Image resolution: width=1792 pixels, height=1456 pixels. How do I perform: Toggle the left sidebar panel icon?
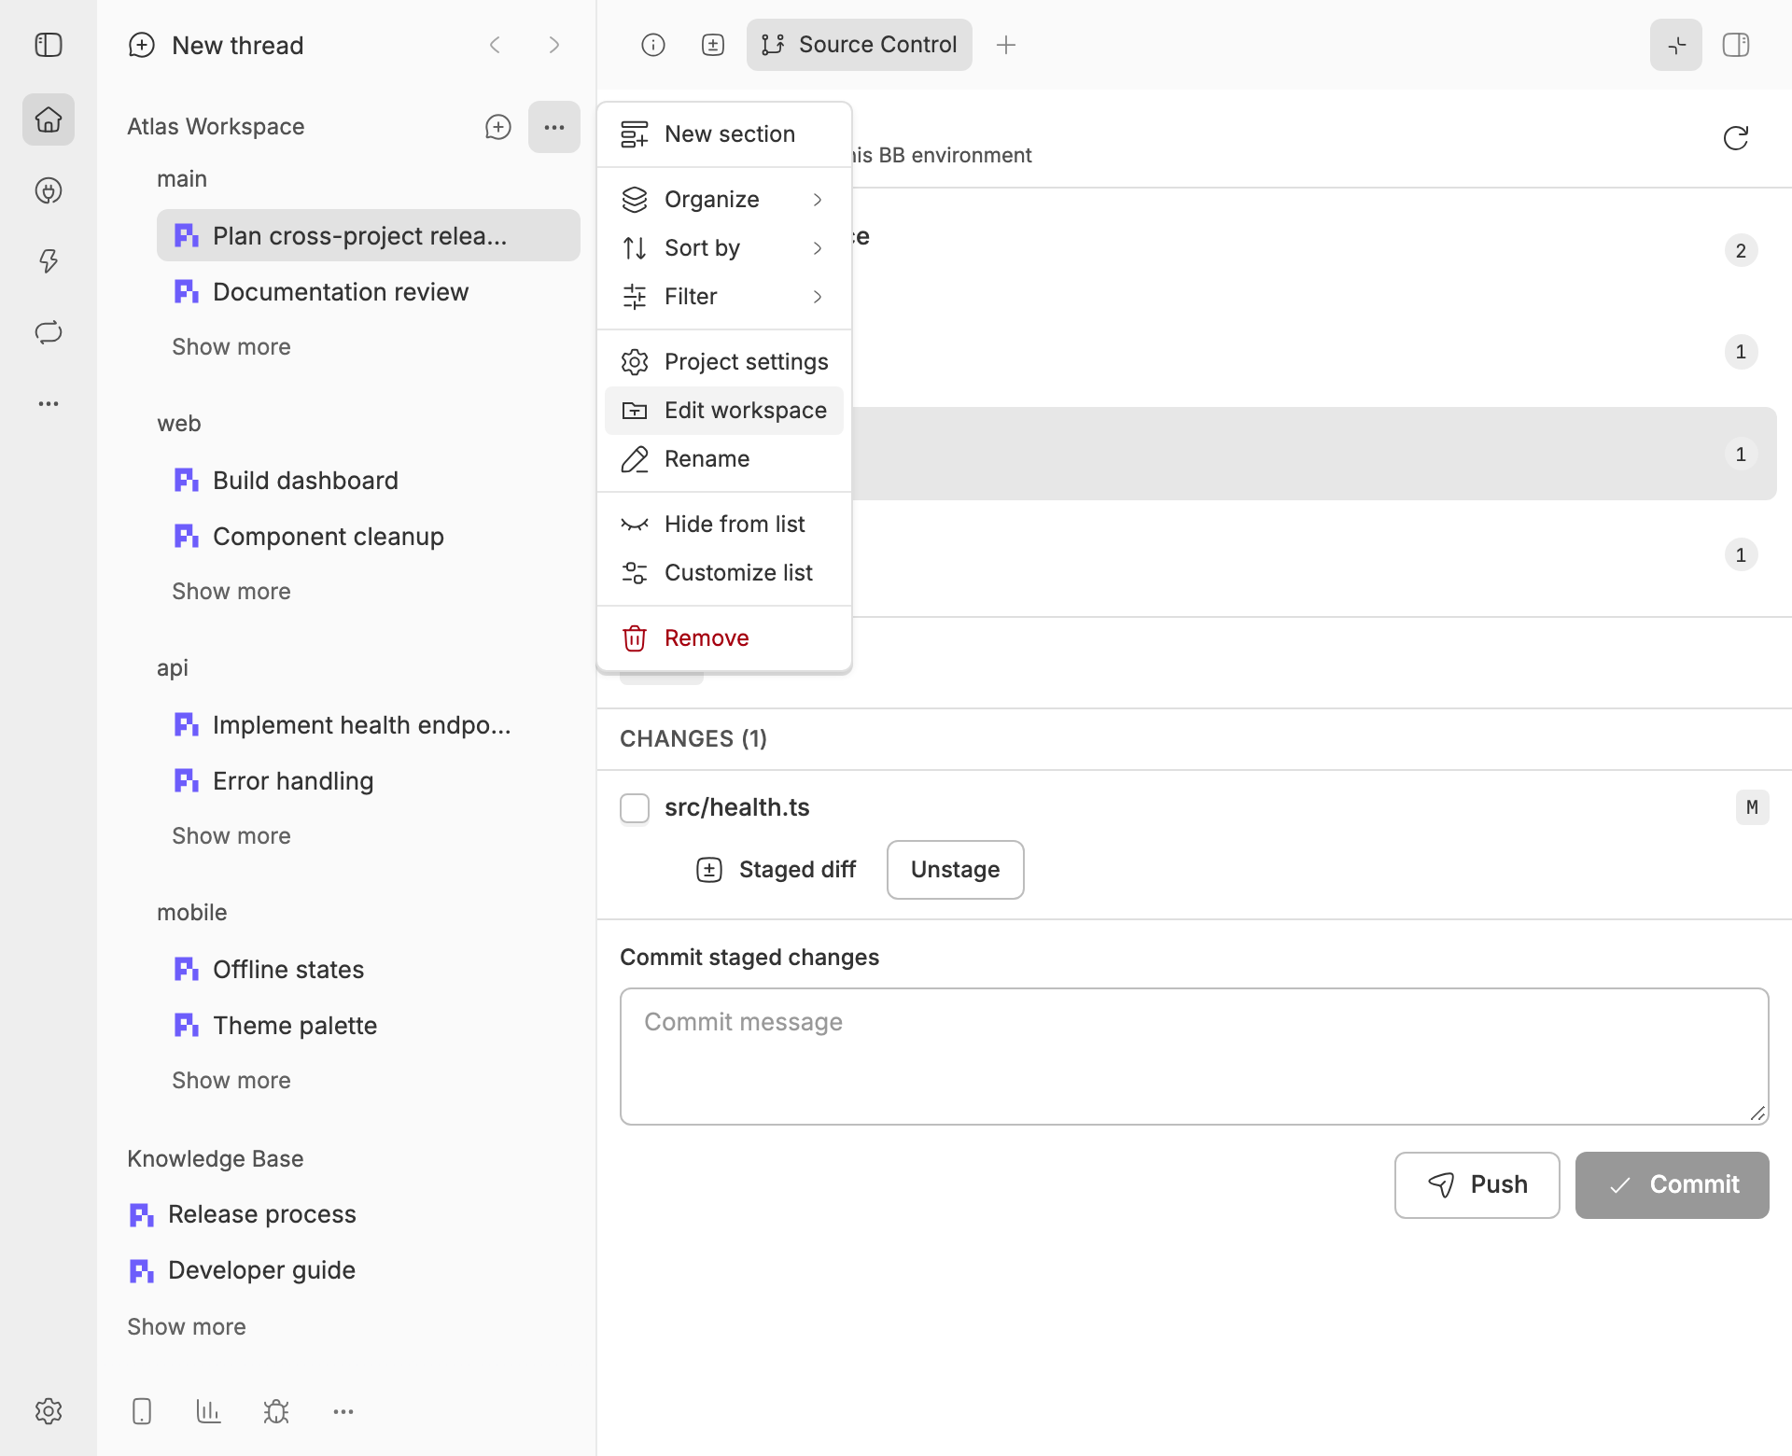[x=49, y=45]
